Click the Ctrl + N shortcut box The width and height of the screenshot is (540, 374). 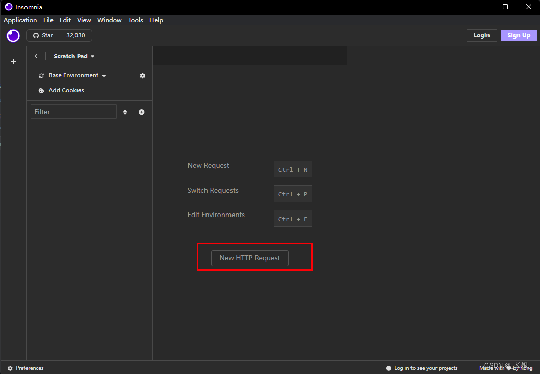click(293, 169)
